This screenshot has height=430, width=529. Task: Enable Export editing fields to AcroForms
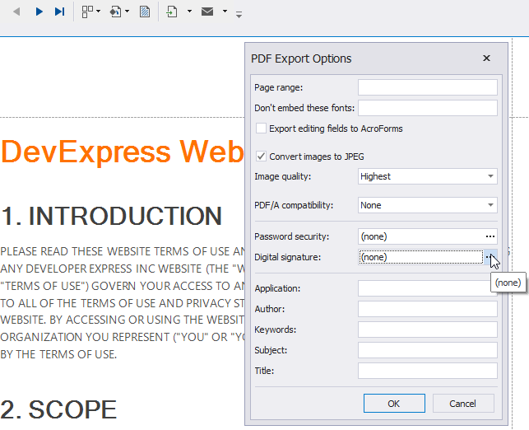point(261,129)
